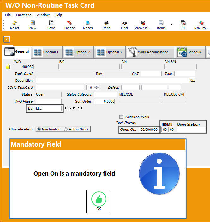Select the Action Order classification
Viewport: 210px width, 222px height.
pyautogui.click(x=76, y=129)
